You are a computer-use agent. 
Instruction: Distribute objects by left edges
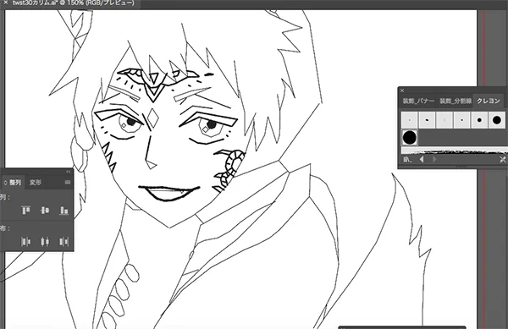(x=26, y=241)
